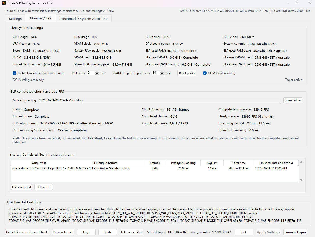Switch to the Settings tab

pyautogui.click(x=15, y=19)
